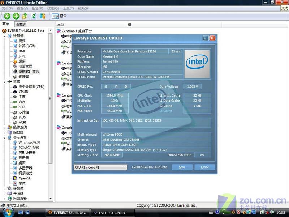Expand the 服务器 tree node
Image resolution: width=289 pixels, height=217 pixels.
tap(5, 132)
